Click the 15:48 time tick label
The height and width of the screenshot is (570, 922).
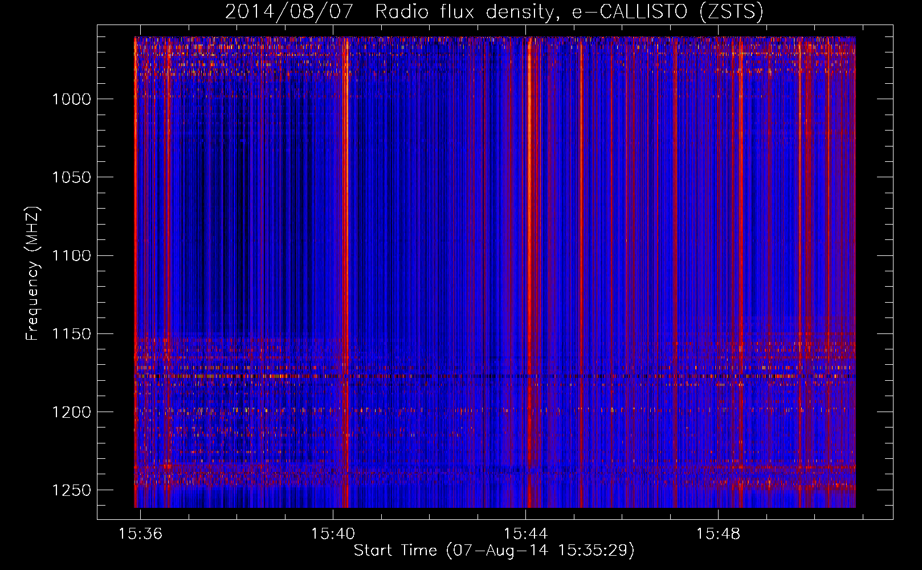coord(718,534)
